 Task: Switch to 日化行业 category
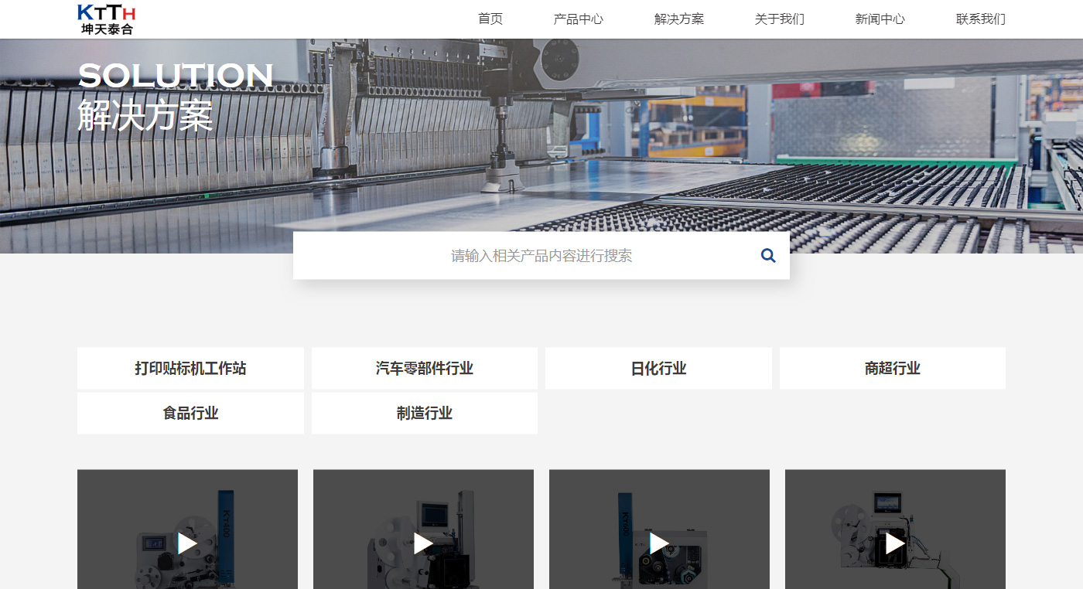pyautogui.click(x=658, y=369)
